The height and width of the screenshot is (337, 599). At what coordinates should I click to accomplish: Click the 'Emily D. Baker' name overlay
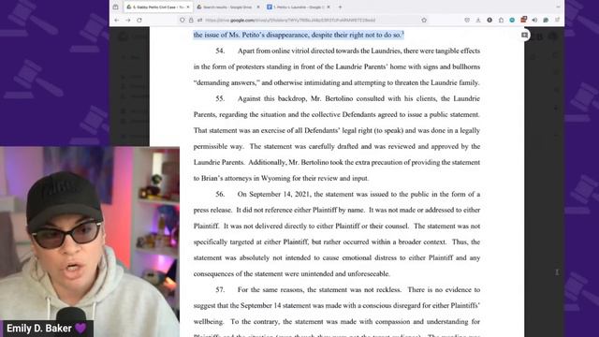pos(47,329)
